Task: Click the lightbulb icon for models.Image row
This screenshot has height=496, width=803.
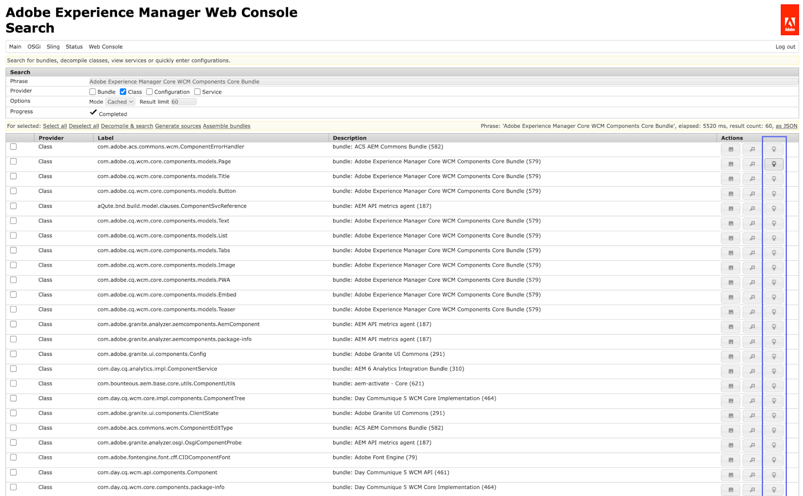Action: click(773, 268)
